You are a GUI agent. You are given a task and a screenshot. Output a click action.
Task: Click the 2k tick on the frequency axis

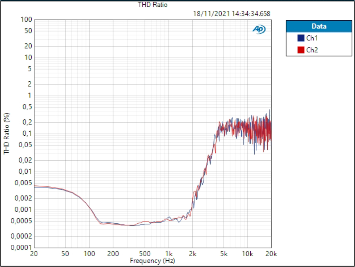(193, 254)
